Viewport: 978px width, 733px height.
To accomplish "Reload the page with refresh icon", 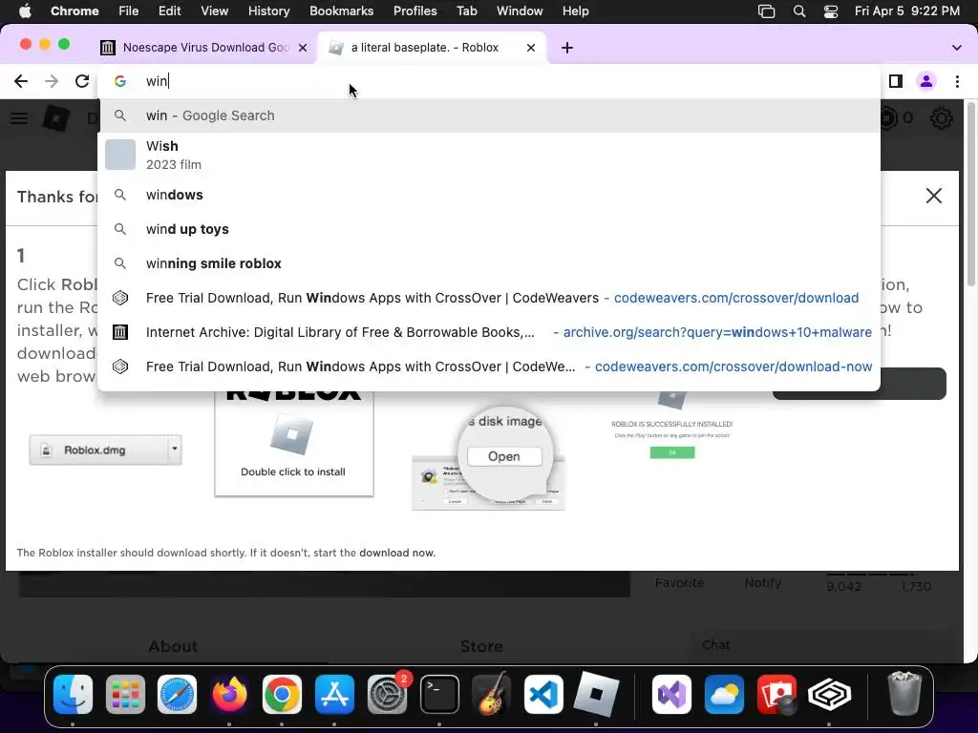I will click(82, 81).
